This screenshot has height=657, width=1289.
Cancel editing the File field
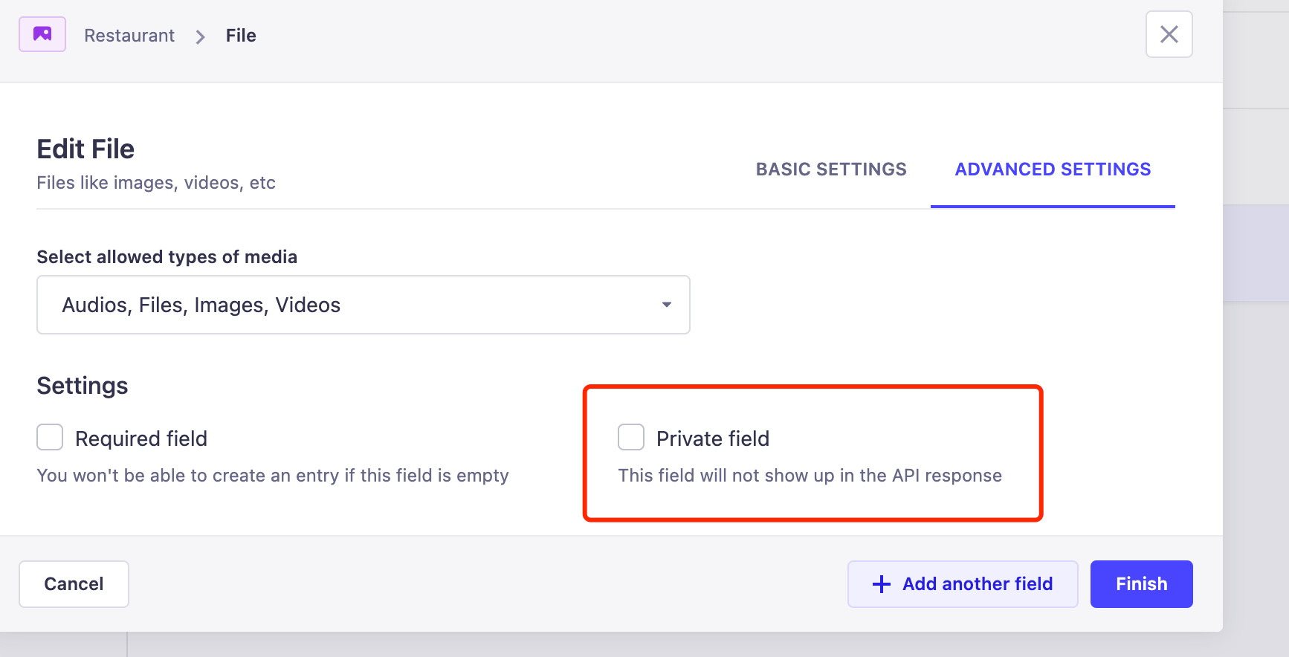74,584
